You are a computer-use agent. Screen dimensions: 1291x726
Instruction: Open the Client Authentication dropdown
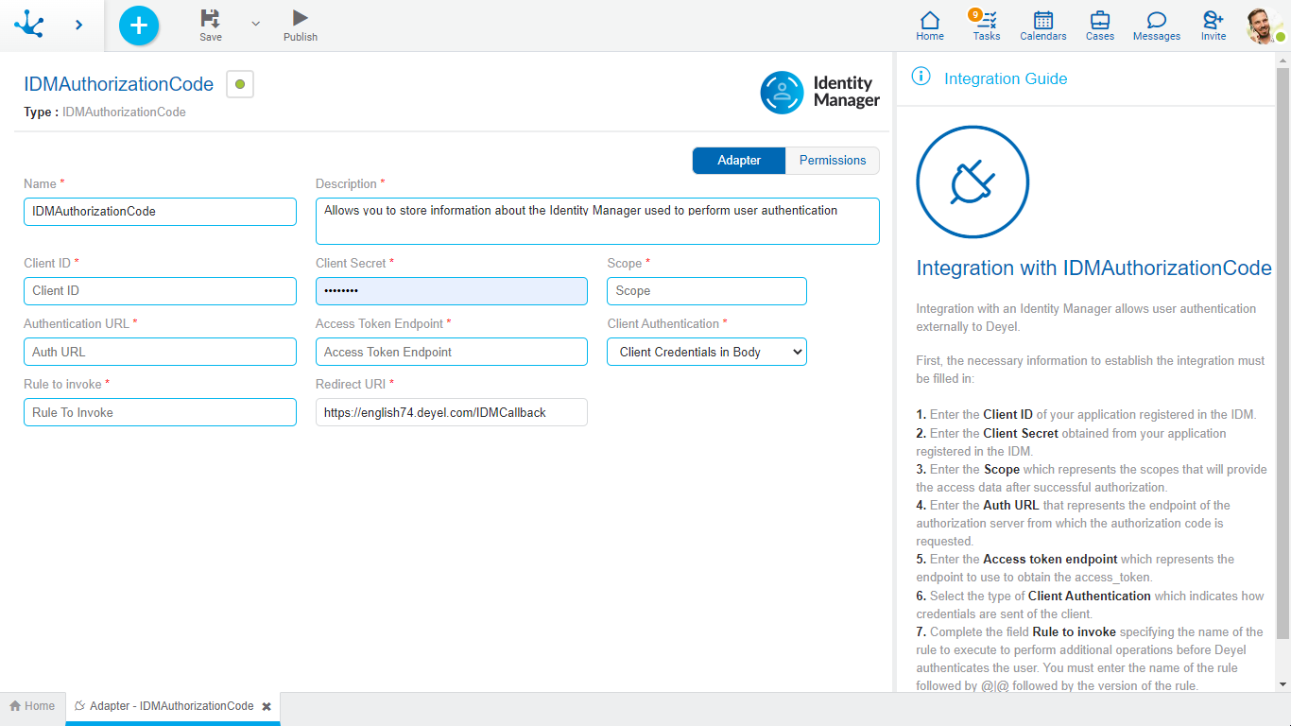707,352
